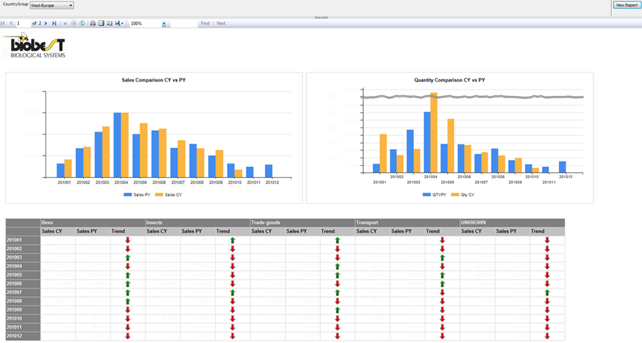Click the Bees green up arrow for 201008
The width and height of the screenshot is (642, 343).
(x=128, y=301)
